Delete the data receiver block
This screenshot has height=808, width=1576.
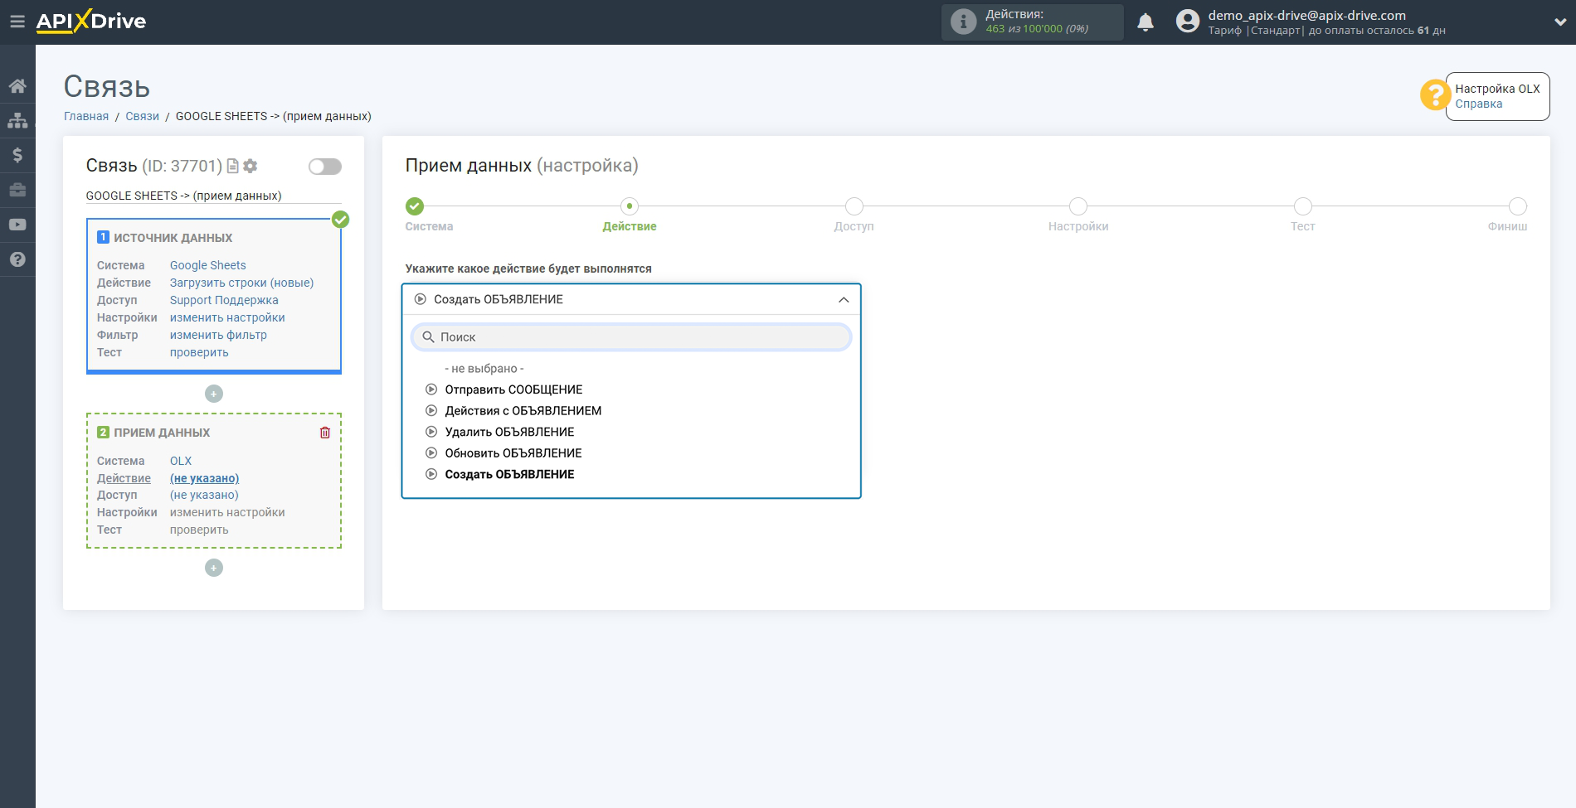coord(325,433)
